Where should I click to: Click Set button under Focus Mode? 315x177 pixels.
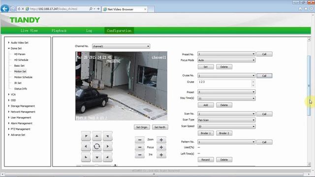pos(206,67)
